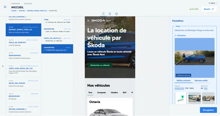Click the Réinitialiser refresh icon

point(175,36)
